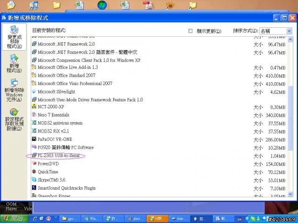Open 設定程式存取及預設值 in the sidebar
This screenshot has height=223, width=298.
tap(14, 119)
